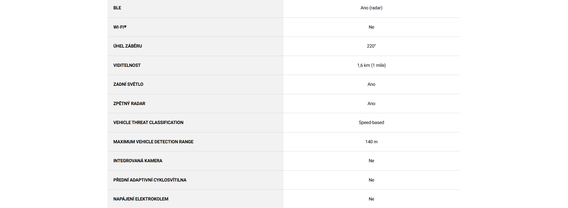Click the PŘEDNÍ ADAPTIVNÍ CYKLOSVÍTILNA label
This screenshot has height=208, width=568.
coord(150,180)
